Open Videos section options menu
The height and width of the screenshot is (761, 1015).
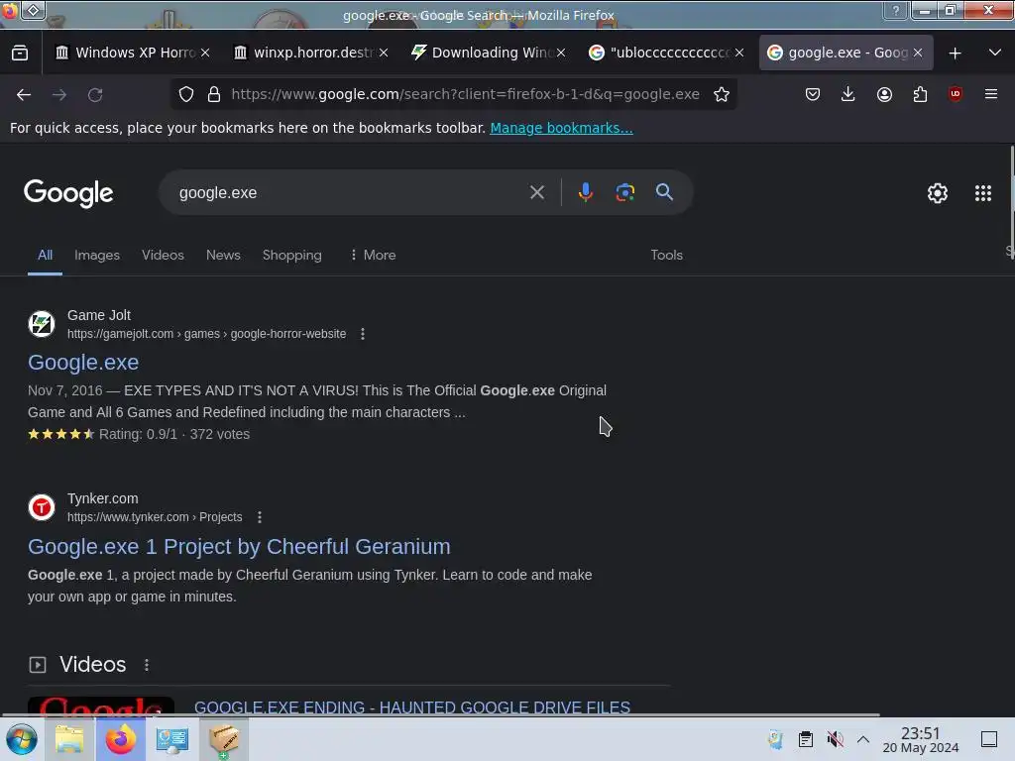pos(147,665)
